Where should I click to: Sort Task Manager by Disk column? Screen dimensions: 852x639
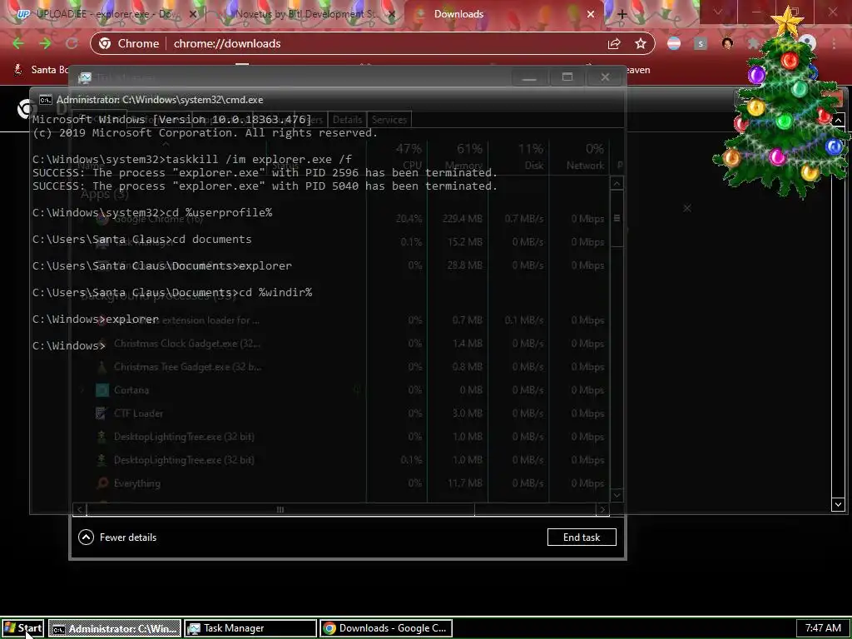(x=518, y=156)
